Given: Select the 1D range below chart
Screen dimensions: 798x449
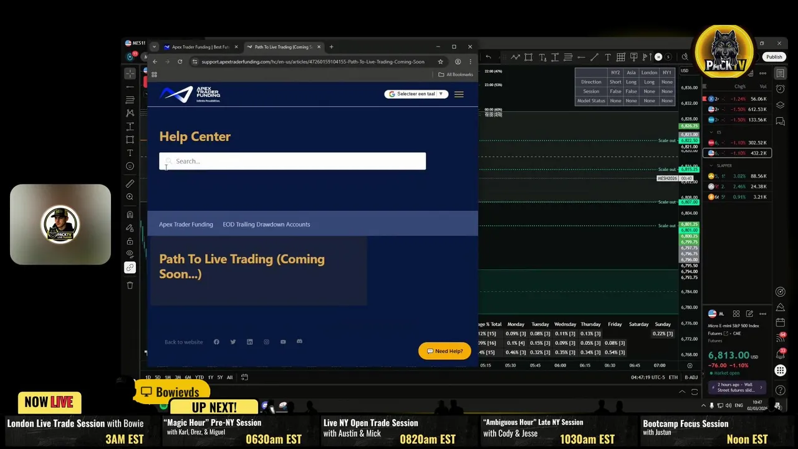Looking at the screenshot, I should point(148,377).
